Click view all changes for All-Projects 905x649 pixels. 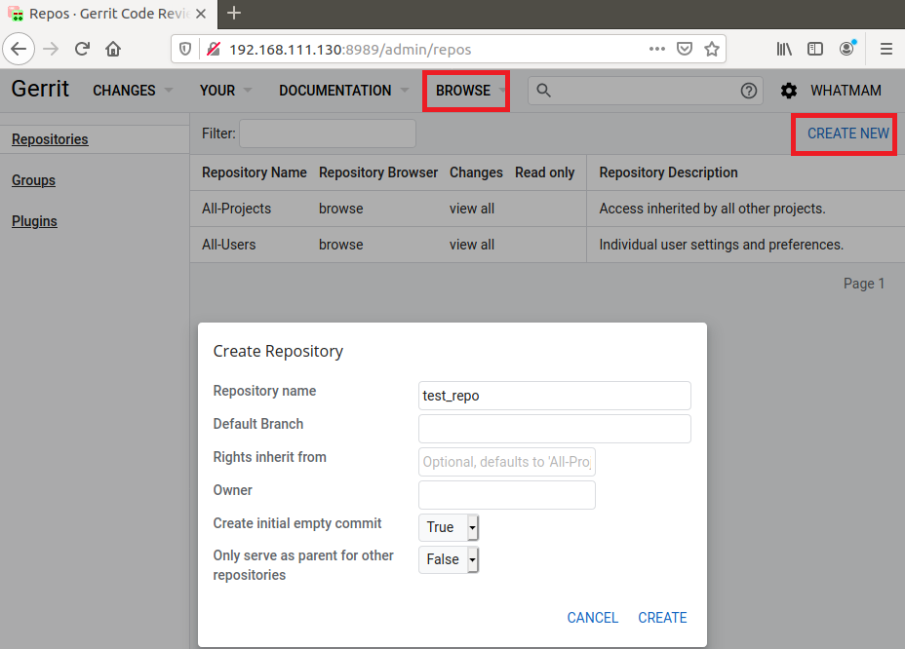(472, 209)
